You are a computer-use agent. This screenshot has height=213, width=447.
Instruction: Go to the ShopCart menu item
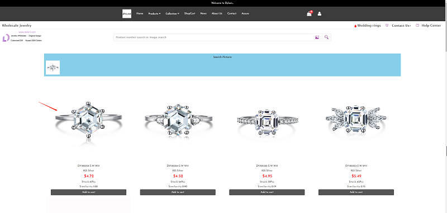coord(189,13)
